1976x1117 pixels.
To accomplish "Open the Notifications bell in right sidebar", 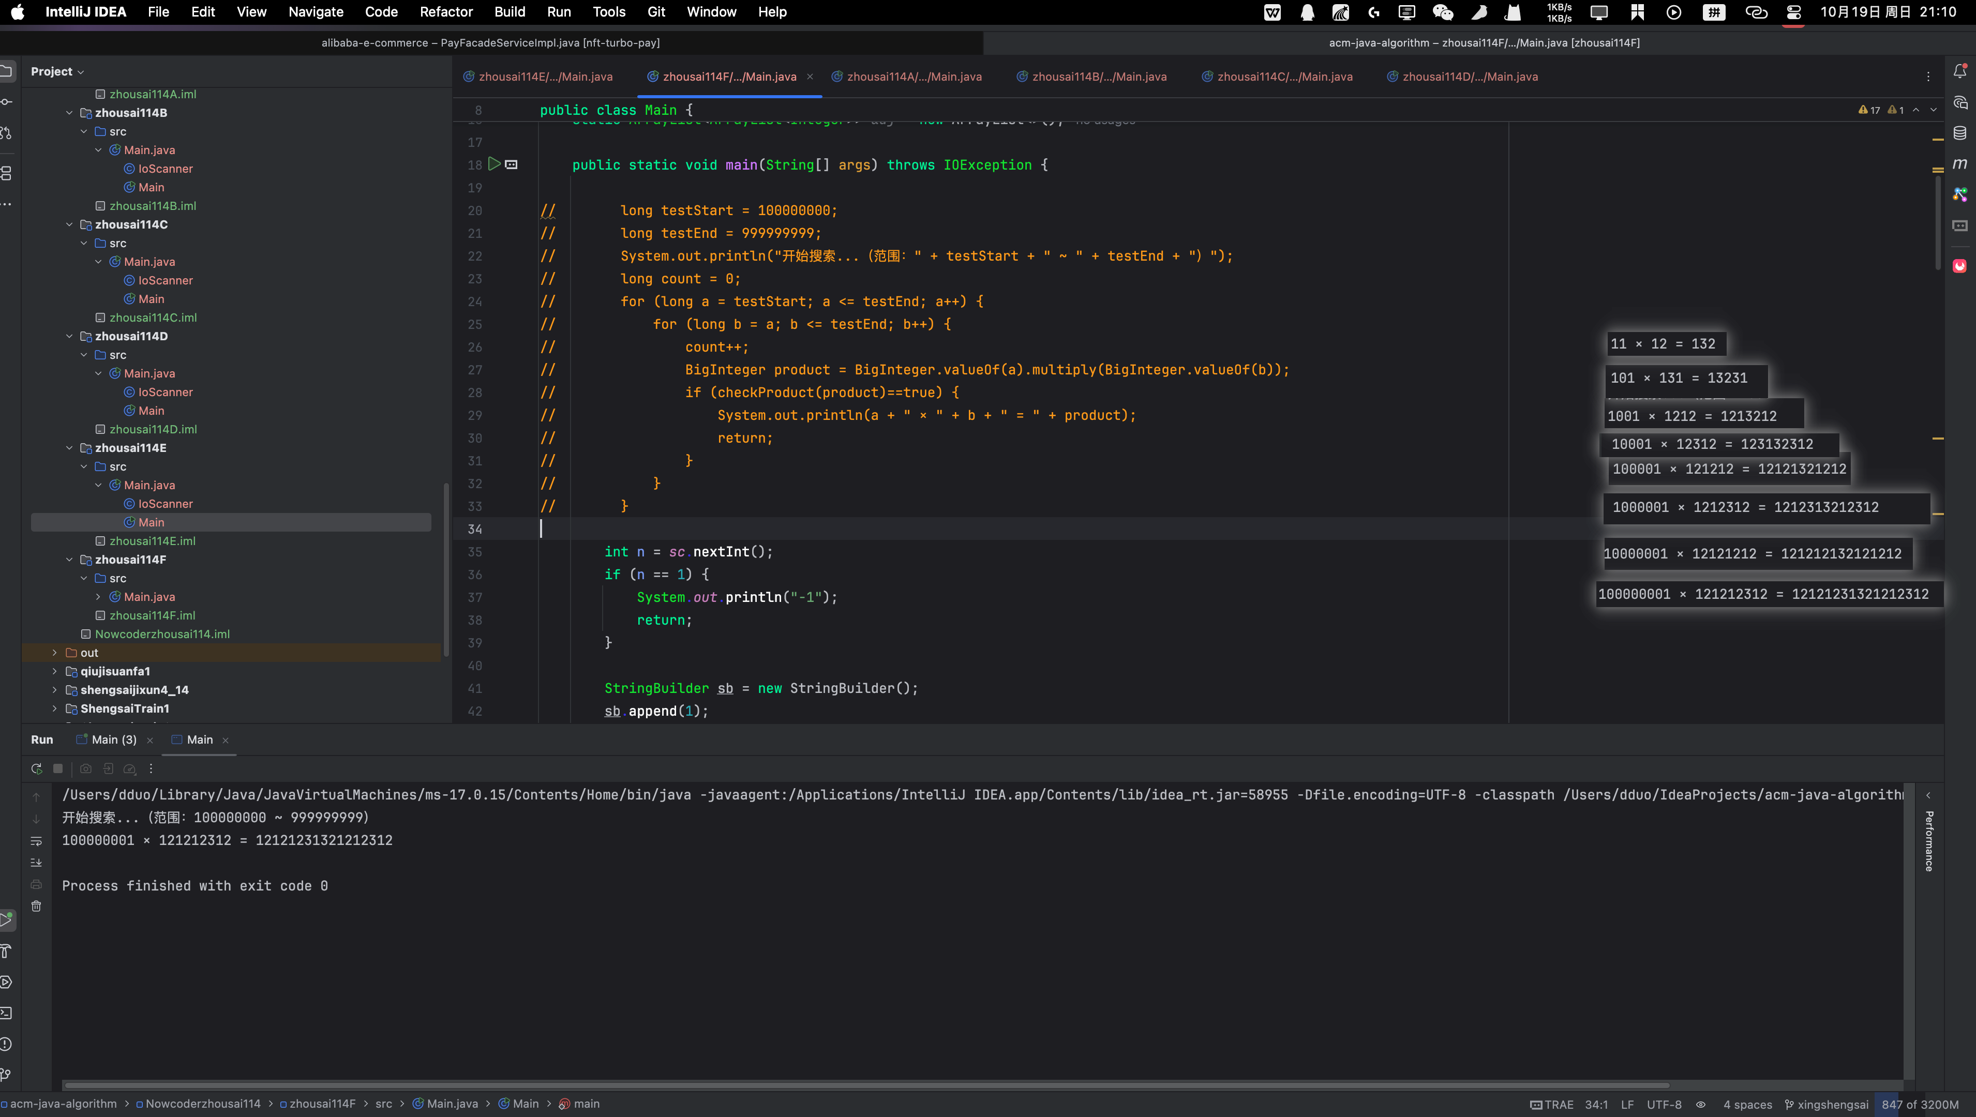I will point(1959,71).
